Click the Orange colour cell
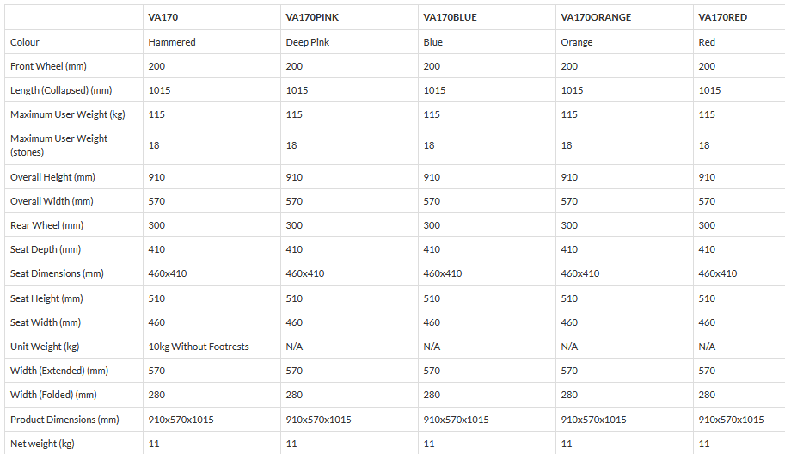 coord(577,42)
